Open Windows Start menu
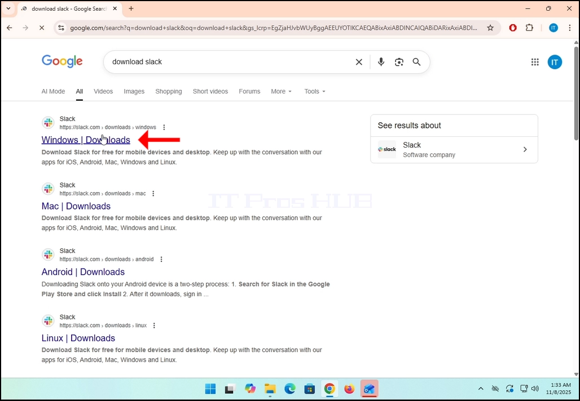Screen dimensions: 580x401 210,389
